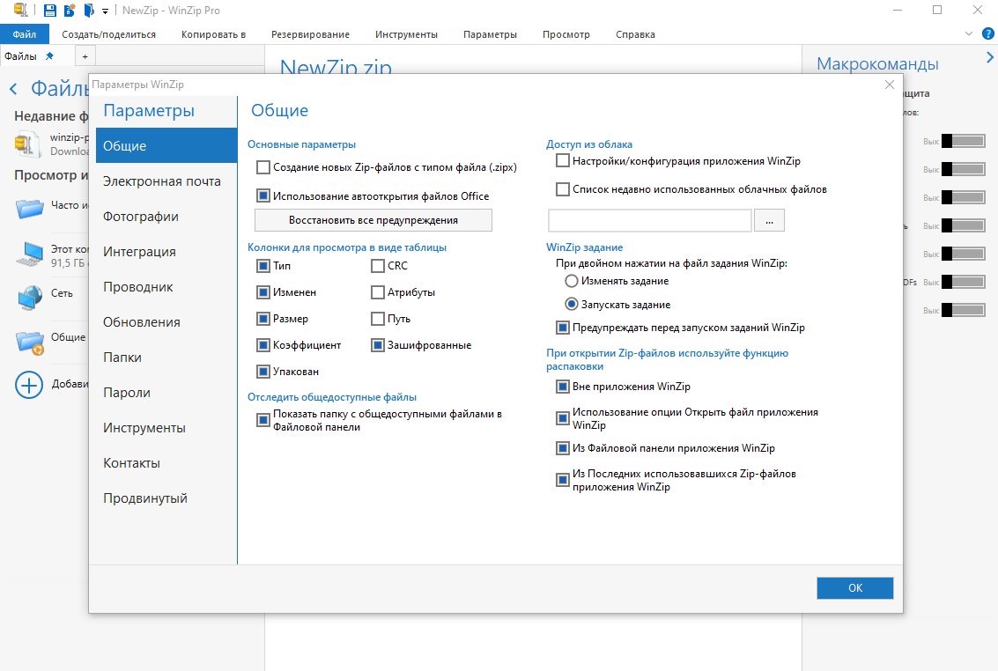Select Обновления settings category
998x671 pixels.
[166, 322]
